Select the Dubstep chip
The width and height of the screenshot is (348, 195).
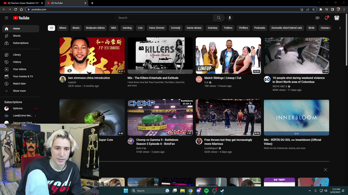213,28
